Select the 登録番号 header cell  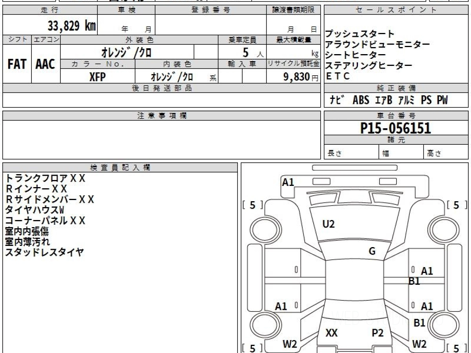(x=210, y=10)
